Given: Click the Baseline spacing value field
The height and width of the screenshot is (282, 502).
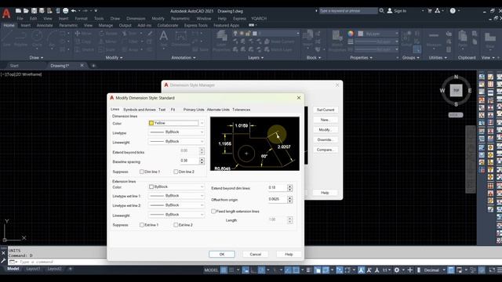Looking at the screenshot, I should [189, 161].
